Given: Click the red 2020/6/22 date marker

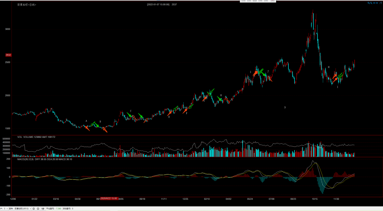Looking at the screenshot, I should coord(109,198).
